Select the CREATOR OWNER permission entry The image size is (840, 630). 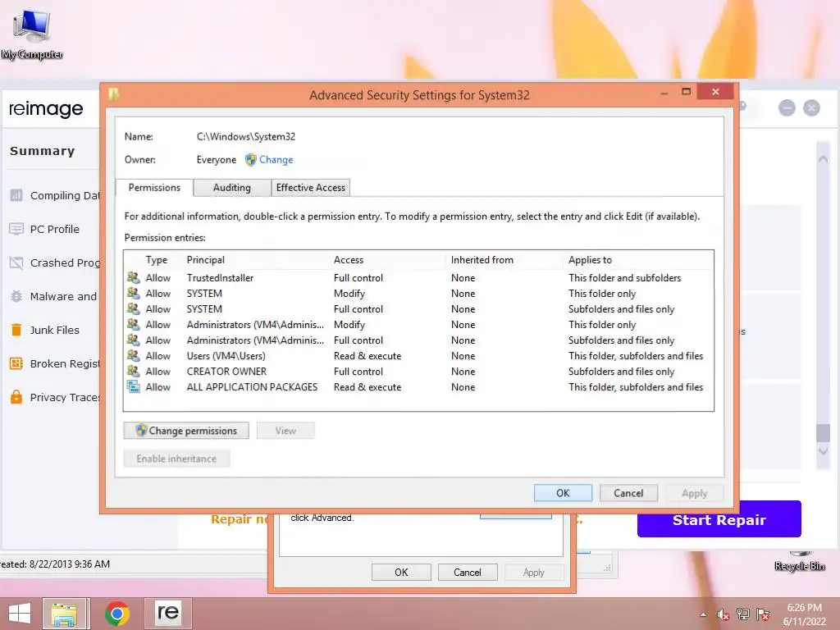point(418,372)
